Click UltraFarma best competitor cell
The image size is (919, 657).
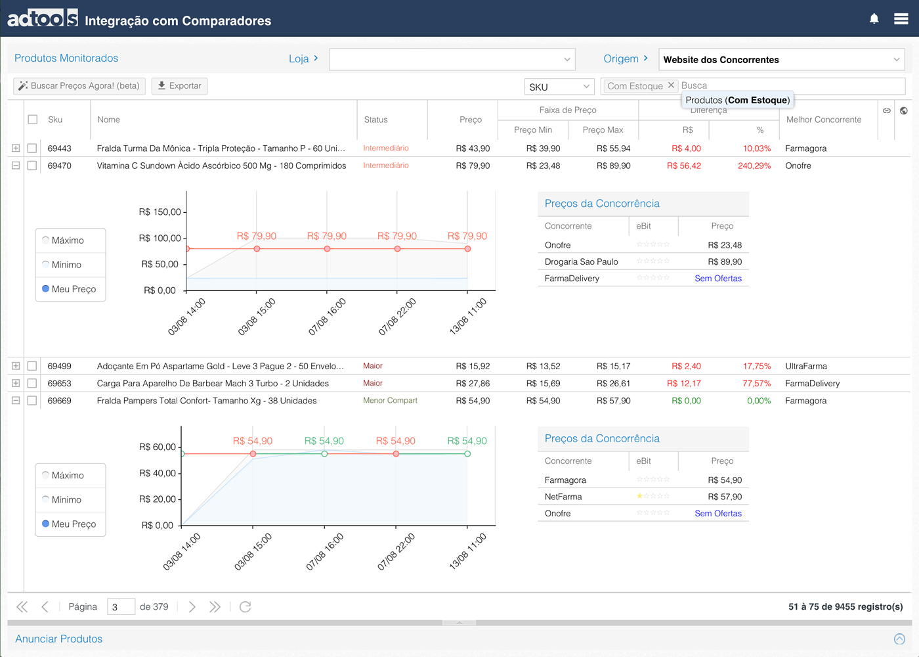tap(806, 366)
